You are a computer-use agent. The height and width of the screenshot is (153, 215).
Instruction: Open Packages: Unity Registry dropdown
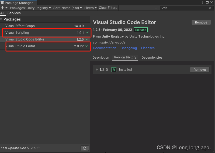click(30, 8)
